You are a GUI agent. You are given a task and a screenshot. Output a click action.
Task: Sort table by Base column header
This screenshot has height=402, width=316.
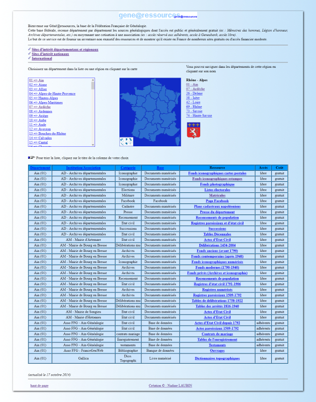point(160,168)
